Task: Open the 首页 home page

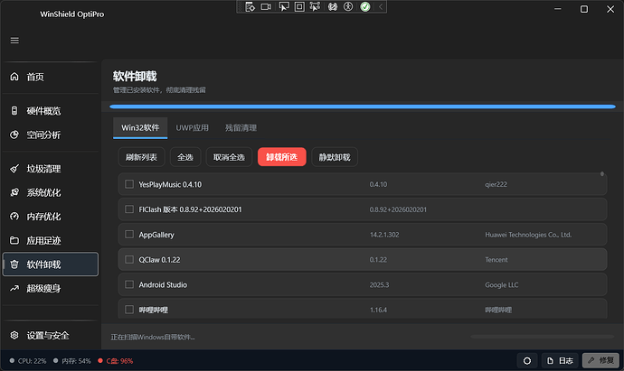Action: pos(50,77)
